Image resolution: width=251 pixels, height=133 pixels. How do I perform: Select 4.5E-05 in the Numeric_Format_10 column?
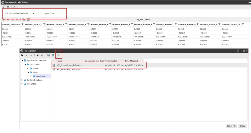[x=225, y=44]
